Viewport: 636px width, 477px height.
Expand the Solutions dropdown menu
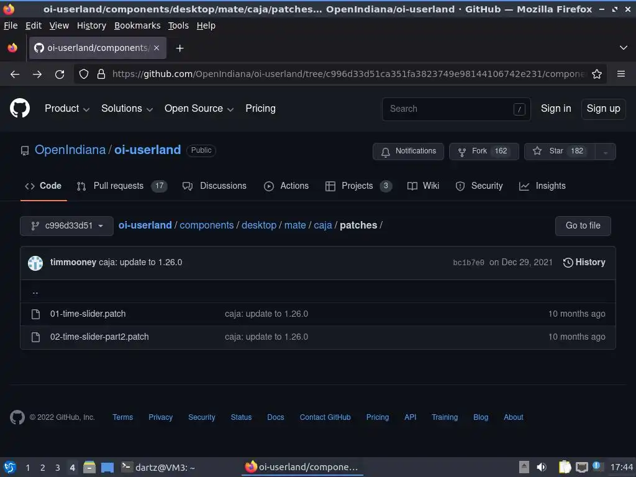point(127,109)
